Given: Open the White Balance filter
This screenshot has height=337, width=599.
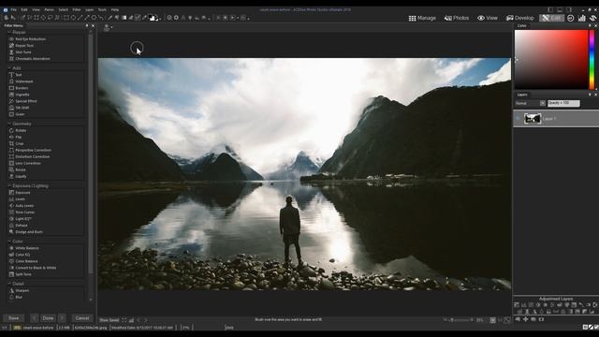Looking at the screenshot, I should point(23,248).
